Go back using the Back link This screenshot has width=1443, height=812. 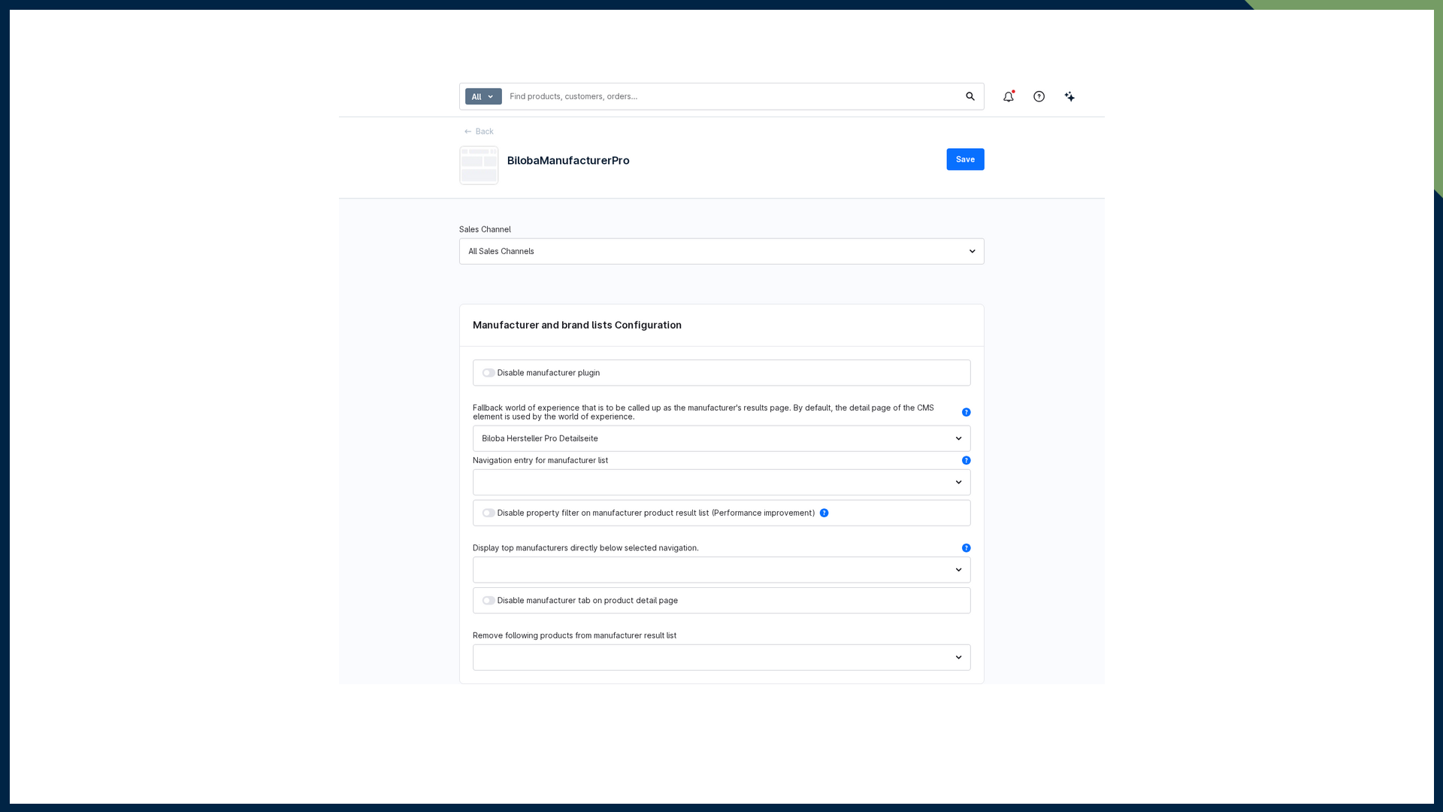coord(479,132)
